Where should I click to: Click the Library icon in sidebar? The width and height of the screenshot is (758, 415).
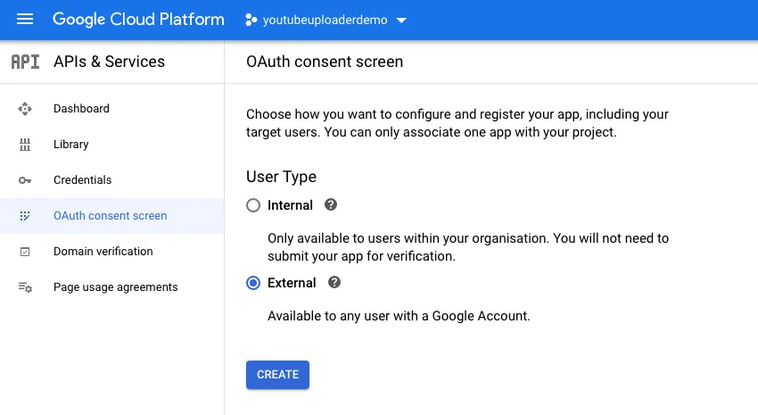click(25, 145)
